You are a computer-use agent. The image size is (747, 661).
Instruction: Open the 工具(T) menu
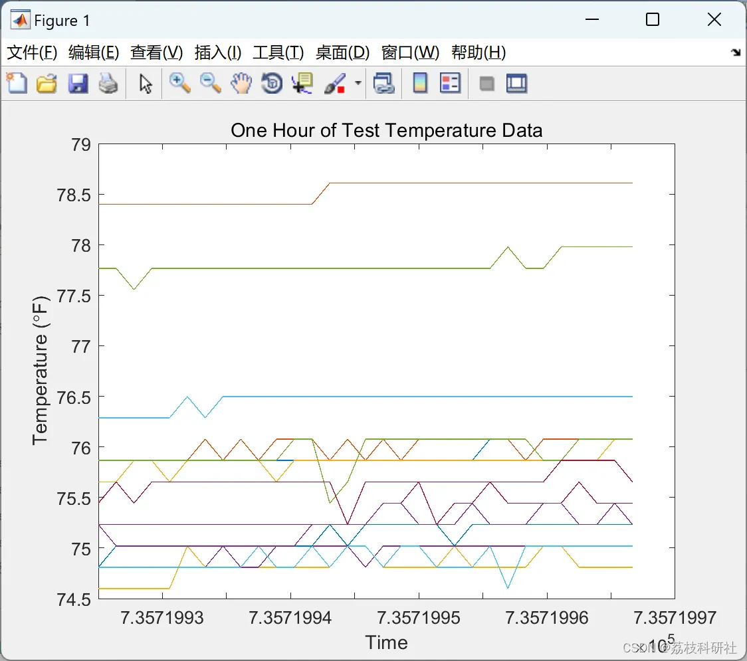click(278, 52)
